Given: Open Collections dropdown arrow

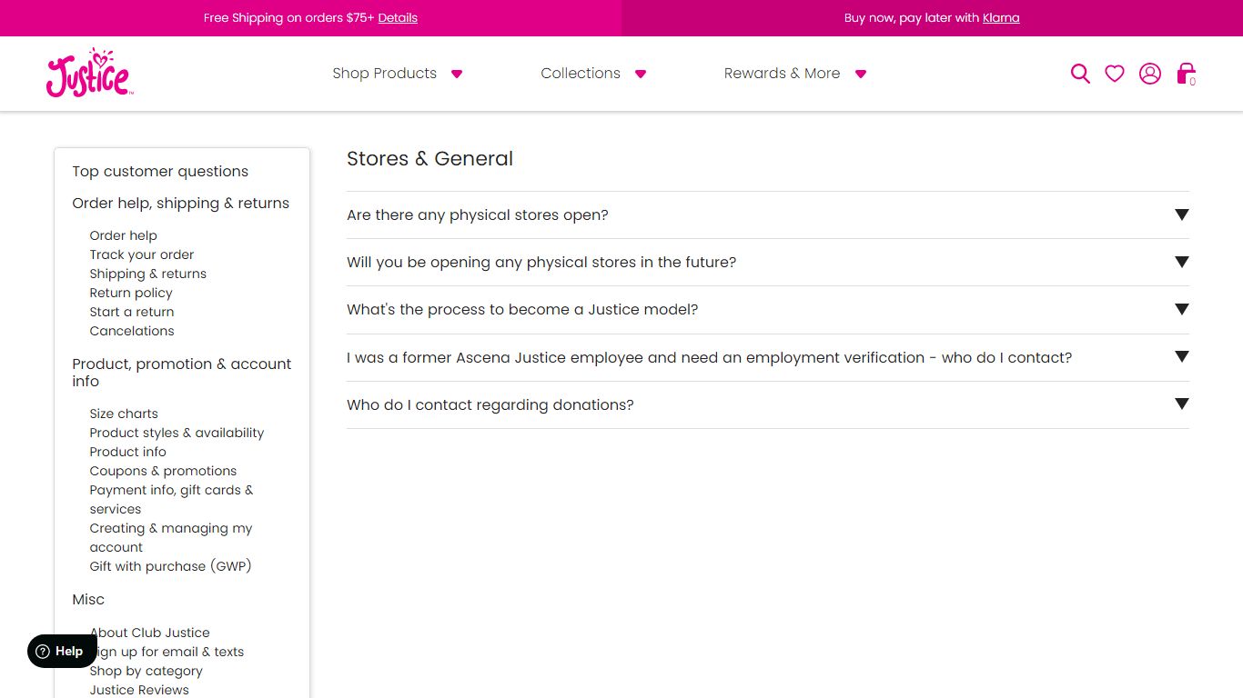Looking at the screenshot, I should (x=641, y=75).
